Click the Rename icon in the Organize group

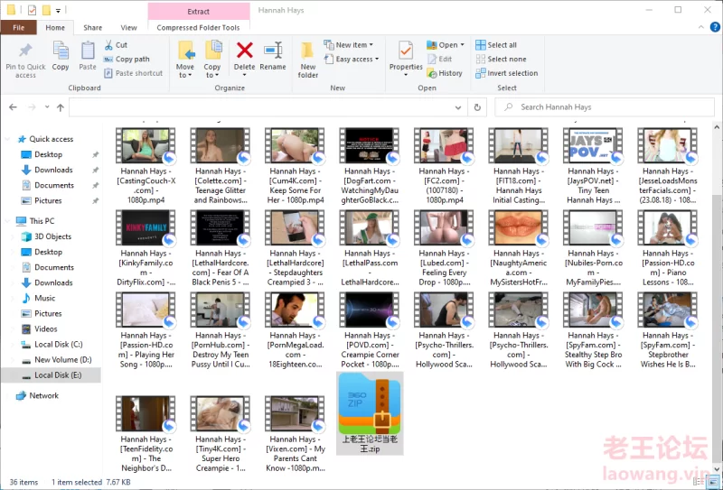point(272,53)
